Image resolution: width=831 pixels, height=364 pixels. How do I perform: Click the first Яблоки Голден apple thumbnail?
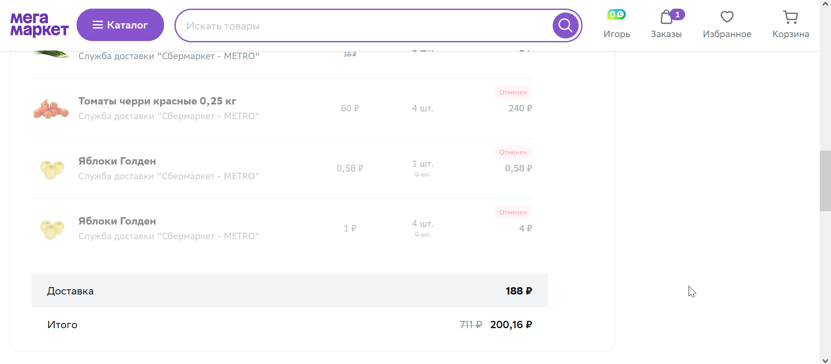click(x=52, y=169)
